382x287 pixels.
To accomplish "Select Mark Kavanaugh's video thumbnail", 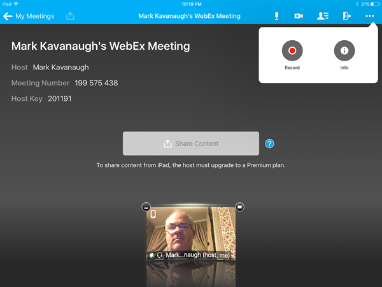I will pyautogui.click(x=191, y=234).
